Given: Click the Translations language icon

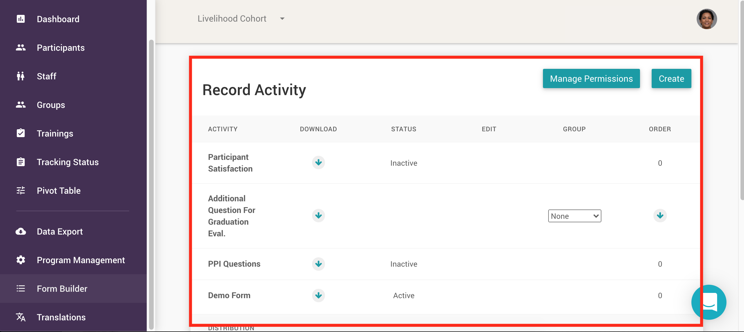Looking at the screenshot, I should click(21, 317).
